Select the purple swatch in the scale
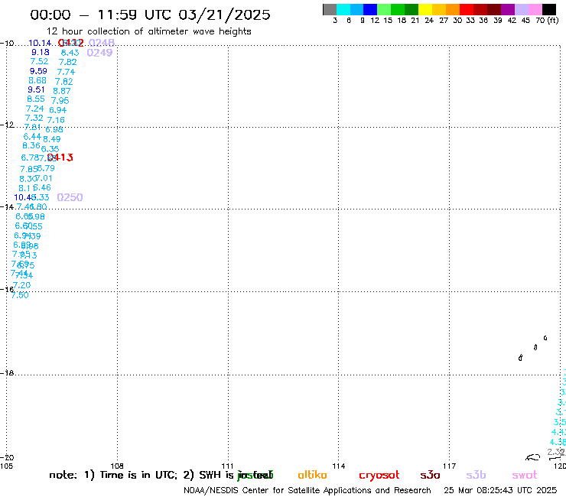This screenshot has width=566, height=497. (508, 9)
